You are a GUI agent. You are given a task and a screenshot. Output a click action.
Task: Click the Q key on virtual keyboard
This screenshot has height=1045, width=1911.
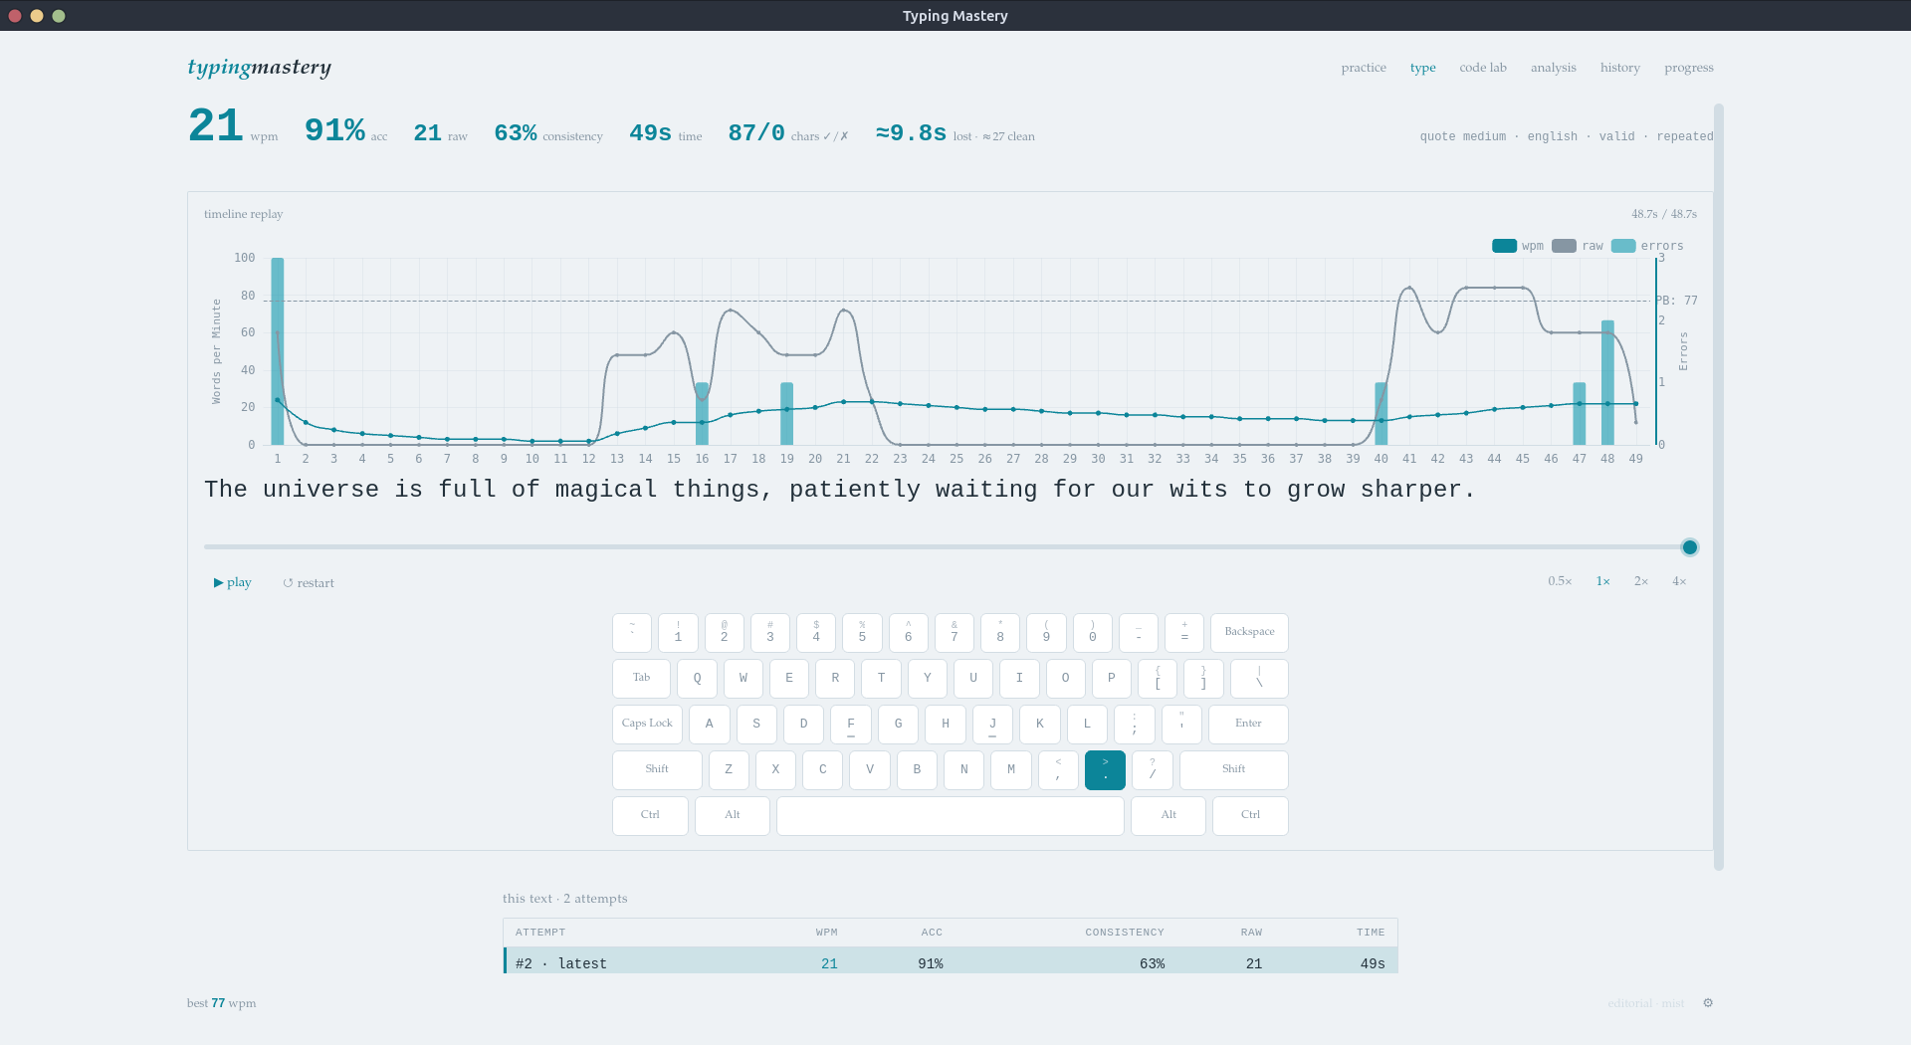697,679
